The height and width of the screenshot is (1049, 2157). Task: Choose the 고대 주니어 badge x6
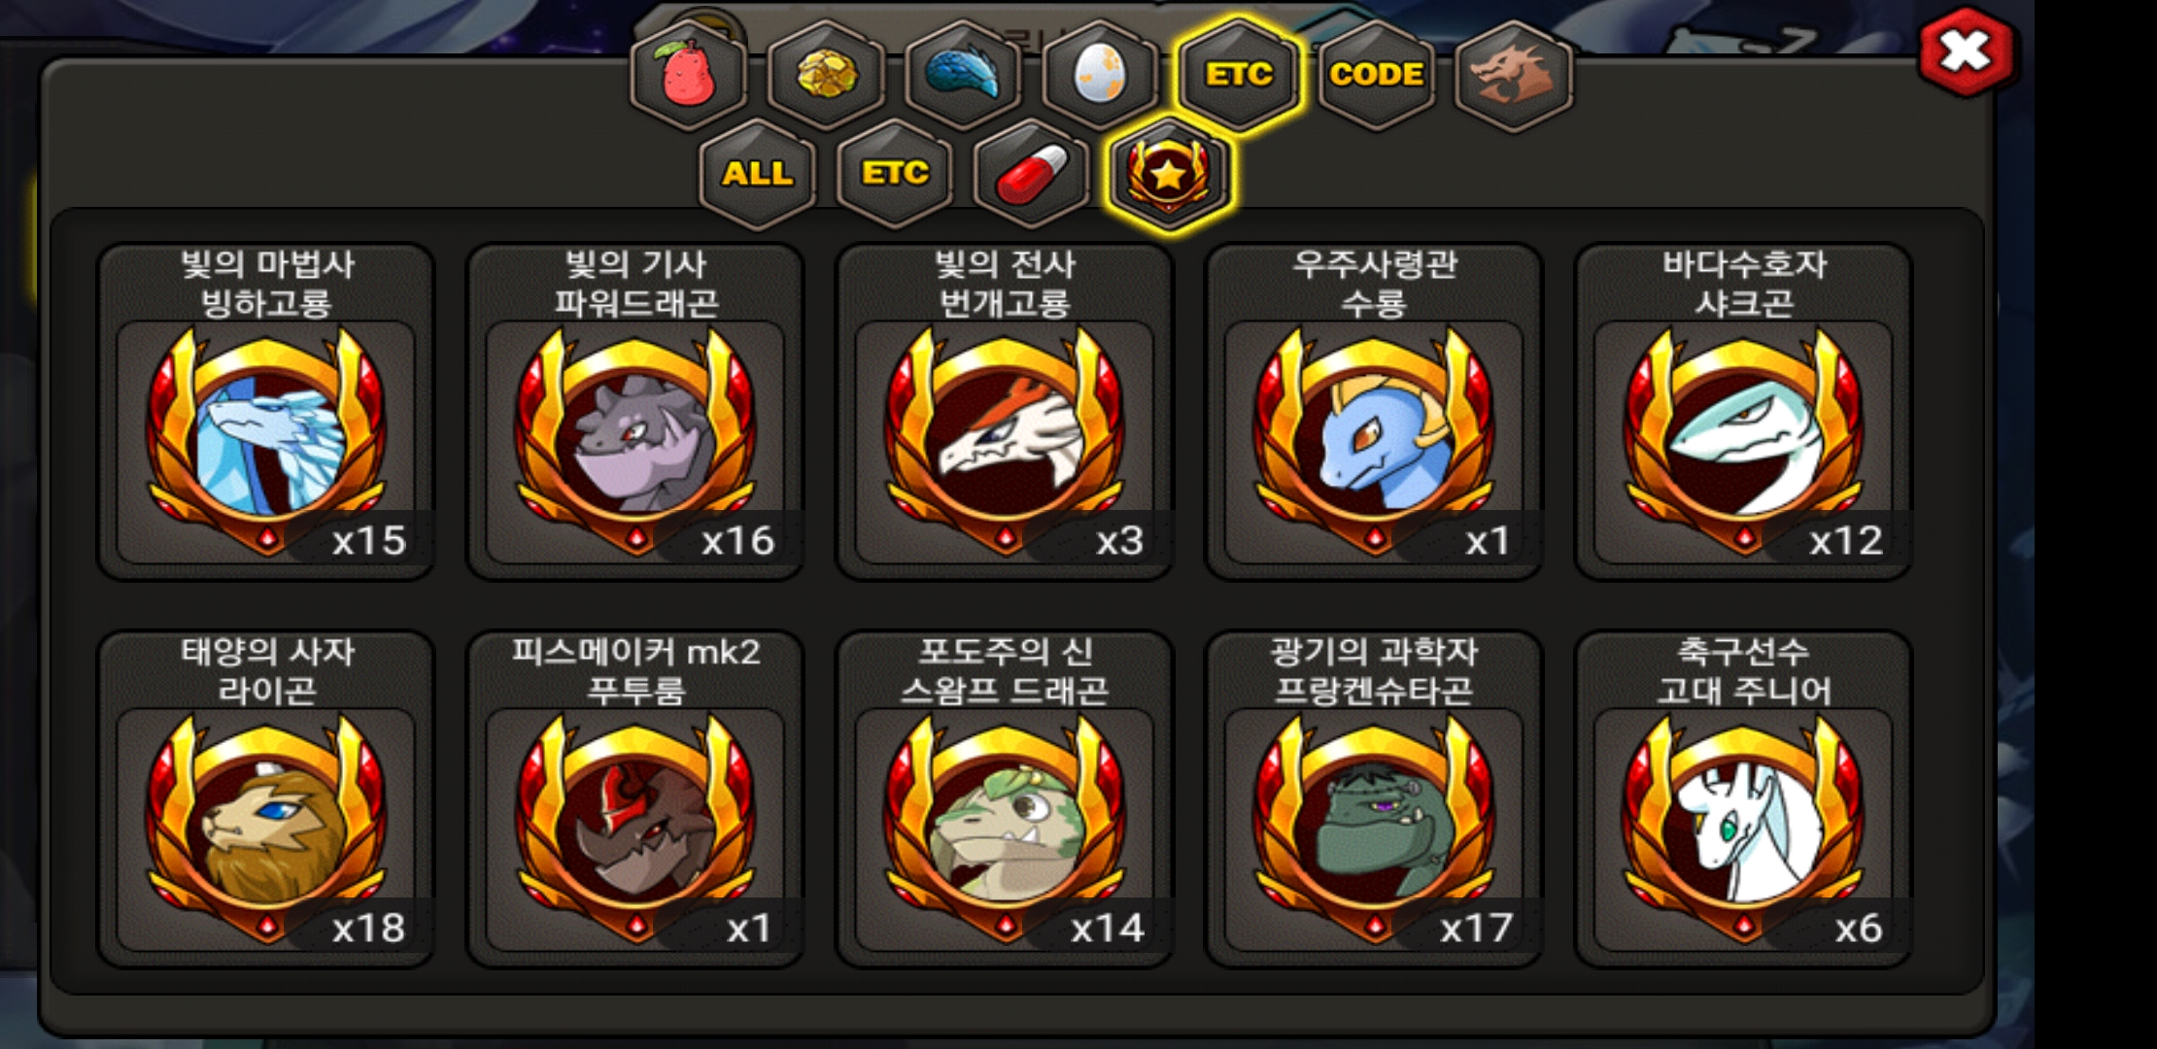(x=1743, y=799)
